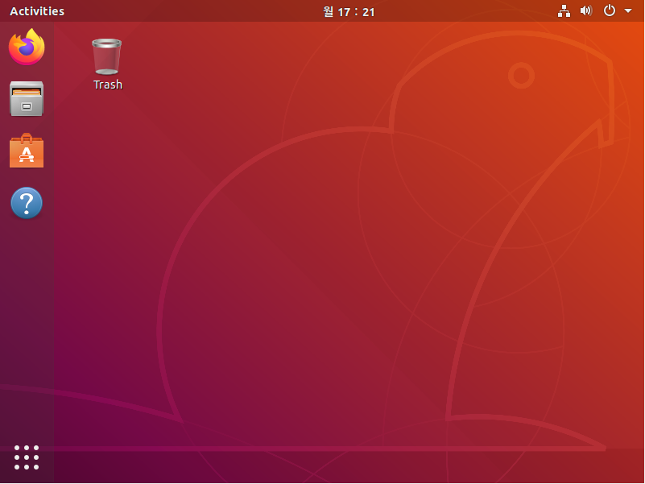The height and width of the screenshot is (484, 645).
Task: Select the Trash icon on the desktop
Action: [x=107, y=64]
